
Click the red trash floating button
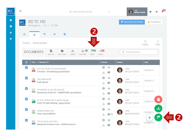pos(158,99)
